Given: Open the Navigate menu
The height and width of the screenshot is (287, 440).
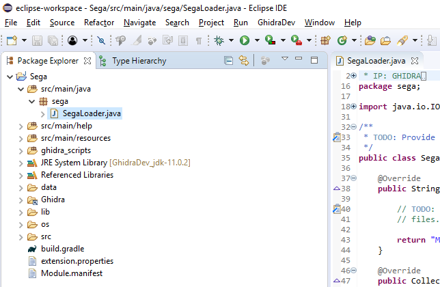Looking at the screenshot, I should click(140, 23).
